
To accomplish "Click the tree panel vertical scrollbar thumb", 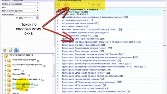I will 53,70.
